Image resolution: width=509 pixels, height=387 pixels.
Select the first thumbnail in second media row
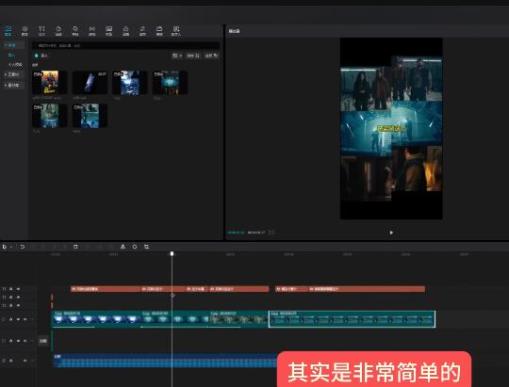click(x=50, y=116)
